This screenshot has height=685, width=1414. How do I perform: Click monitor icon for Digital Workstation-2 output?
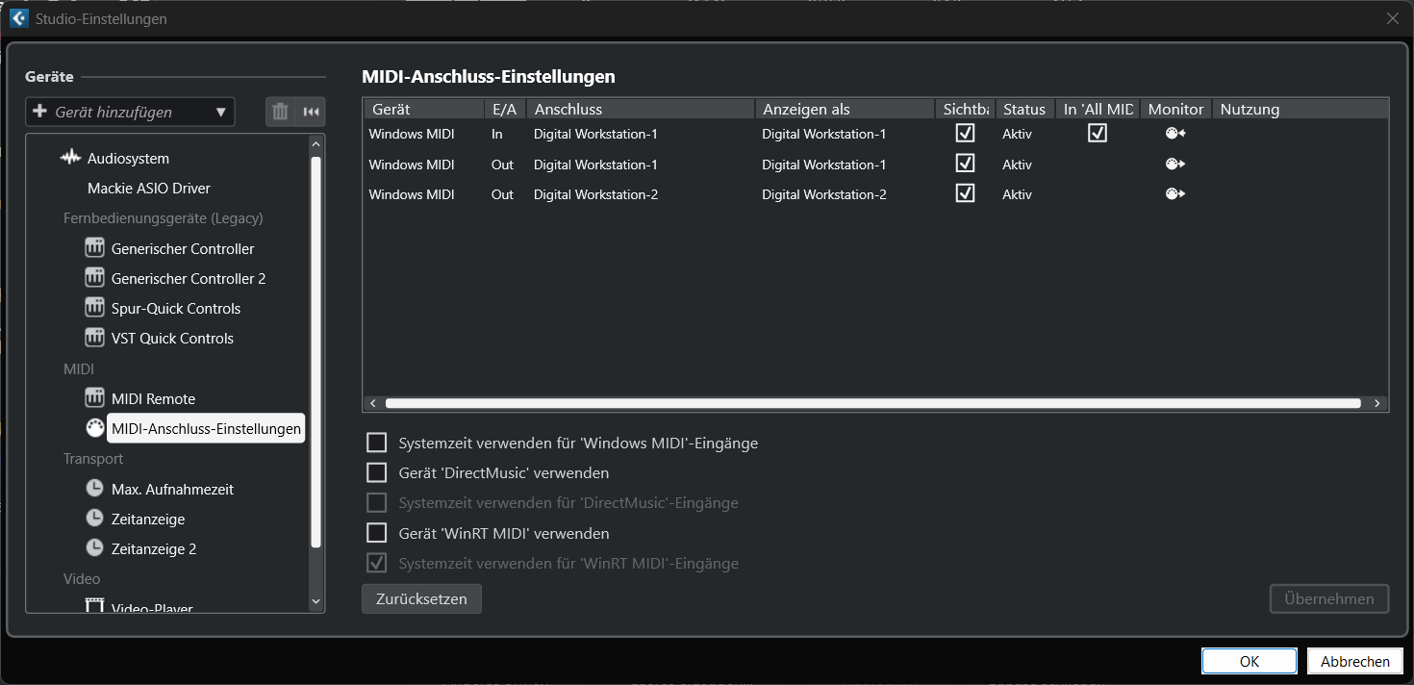click(1174, 194)
